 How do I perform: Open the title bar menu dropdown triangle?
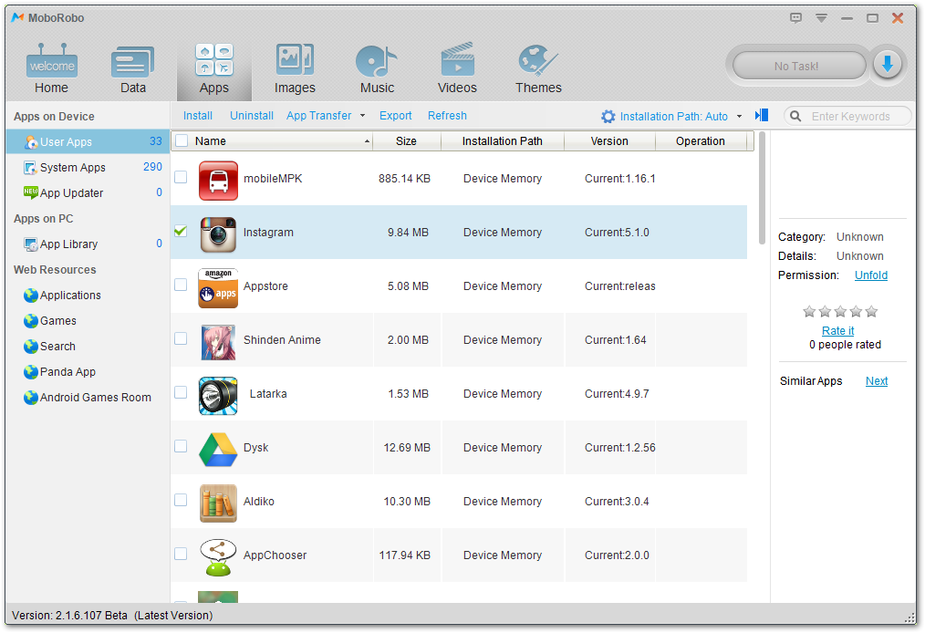(x=821, y=18)
